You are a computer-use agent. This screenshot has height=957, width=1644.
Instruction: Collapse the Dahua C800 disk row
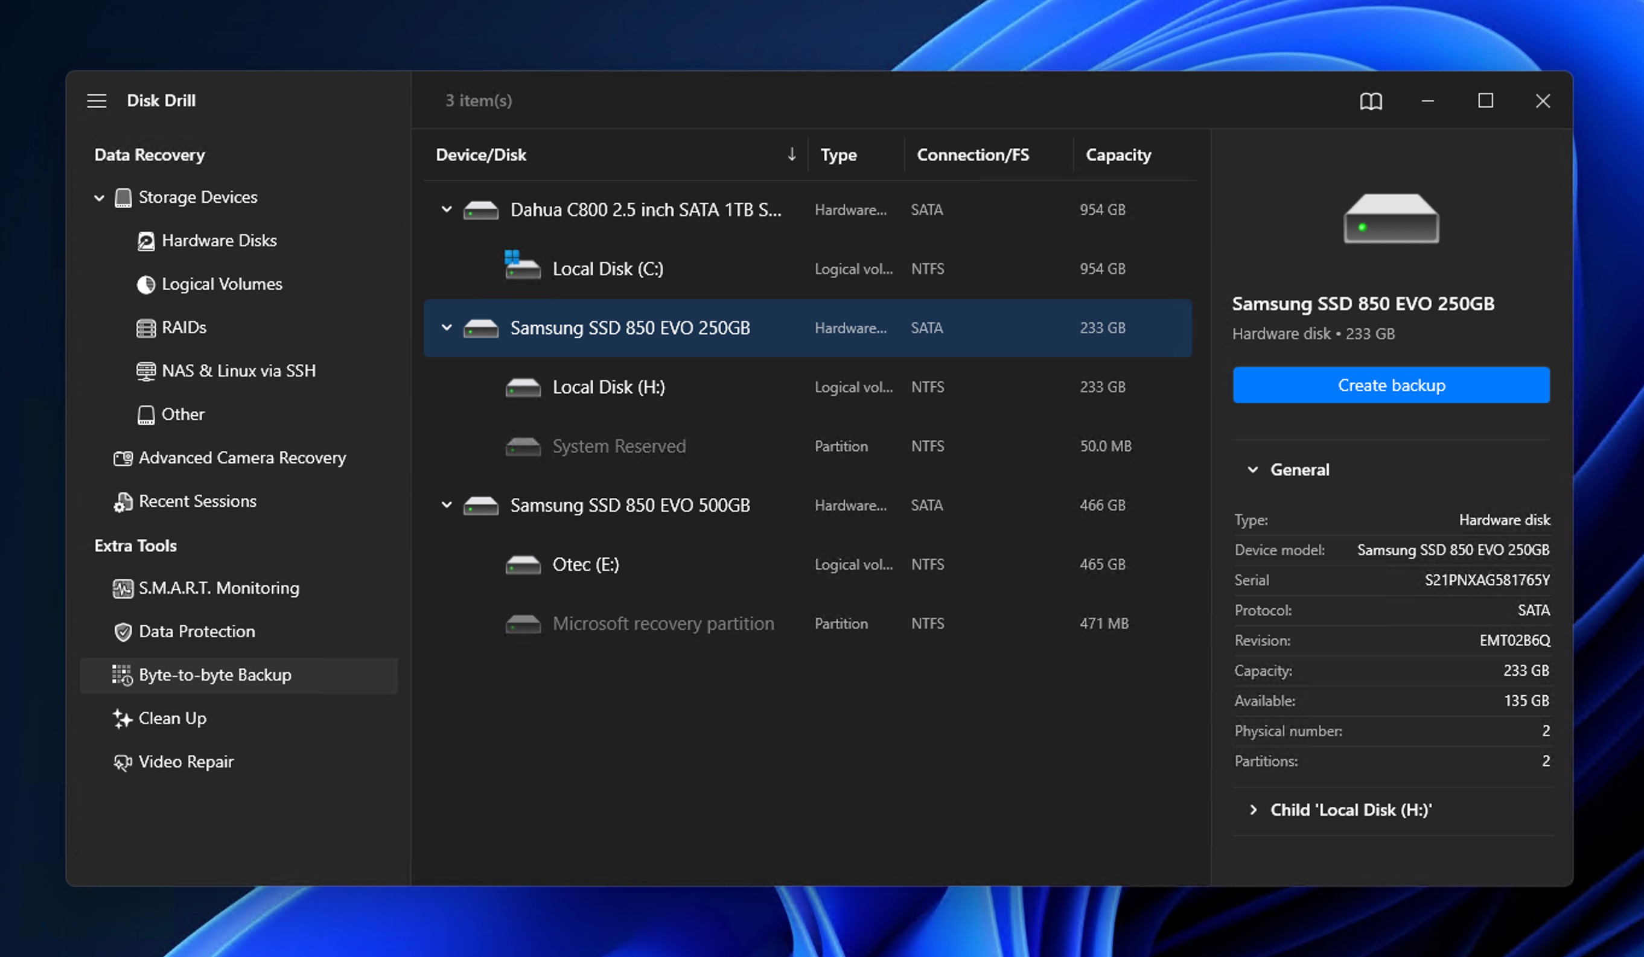click(447, 209)
